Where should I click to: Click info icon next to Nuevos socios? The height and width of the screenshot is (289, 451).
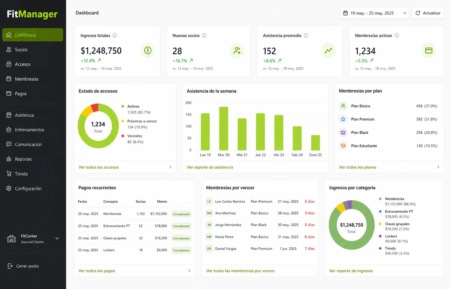pyautogui.click(x=204, y=35)
